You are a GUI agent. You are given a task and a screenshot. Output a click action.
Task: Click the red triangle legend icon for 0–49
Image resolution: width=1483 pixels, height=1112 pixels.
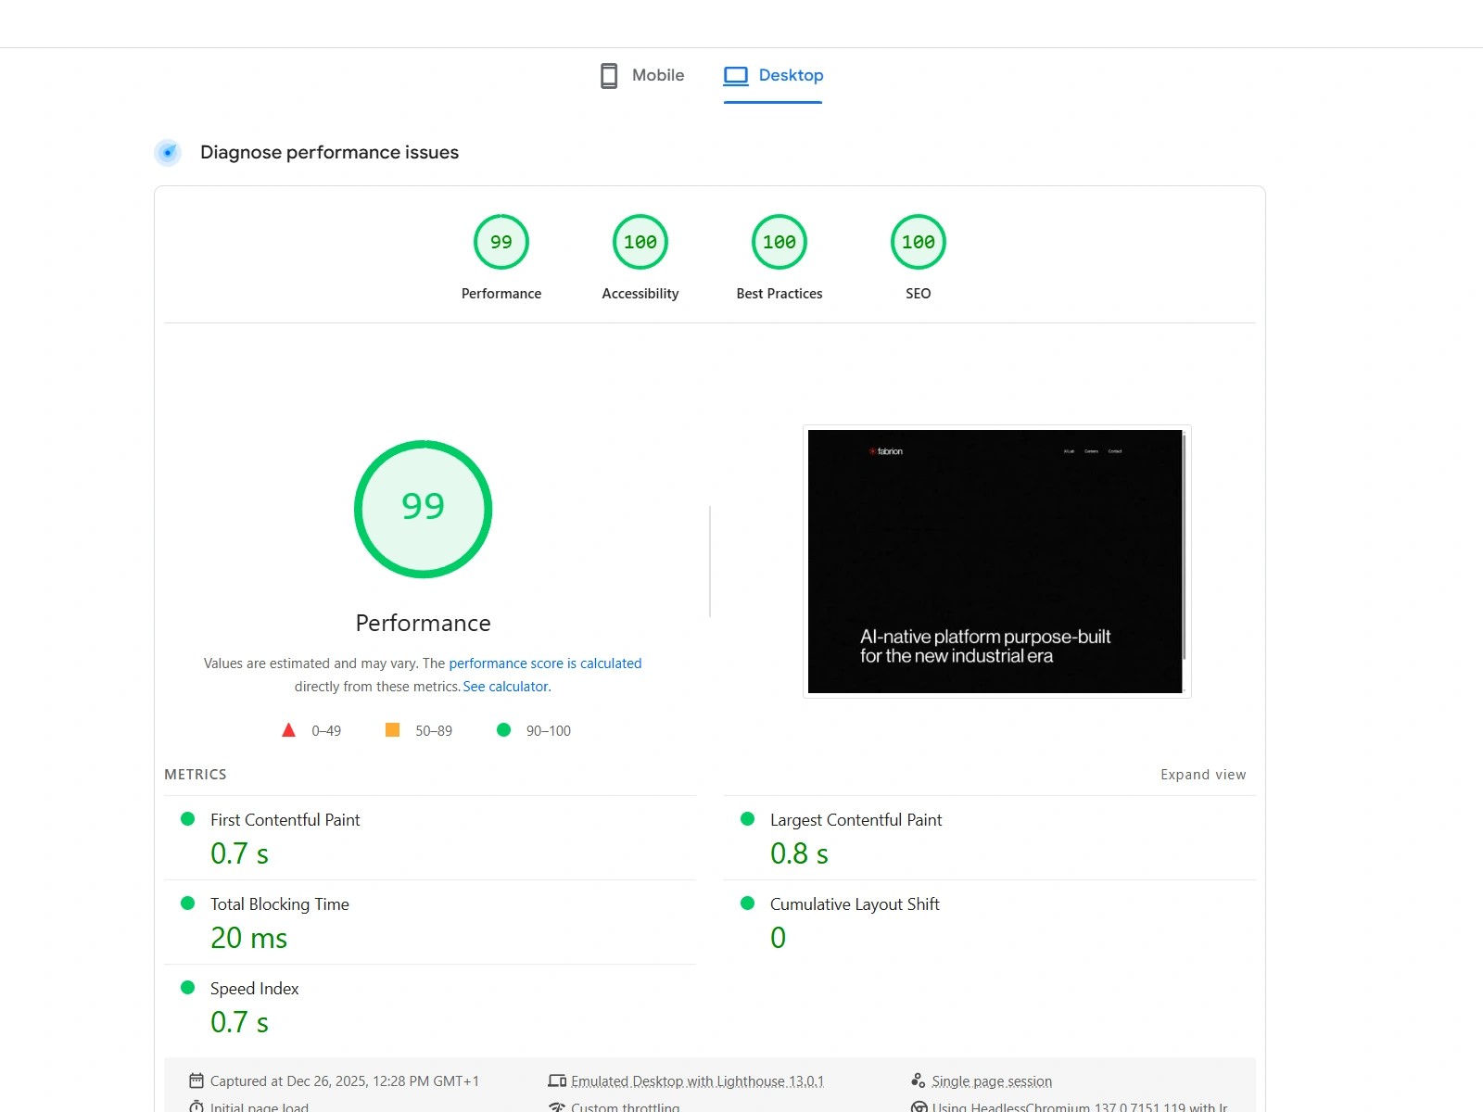288,730
